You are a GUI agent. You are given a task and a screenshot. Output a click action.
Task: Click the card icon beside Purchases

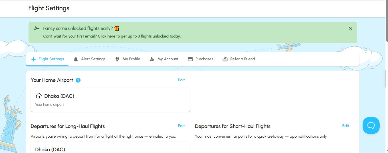(190, 59)
